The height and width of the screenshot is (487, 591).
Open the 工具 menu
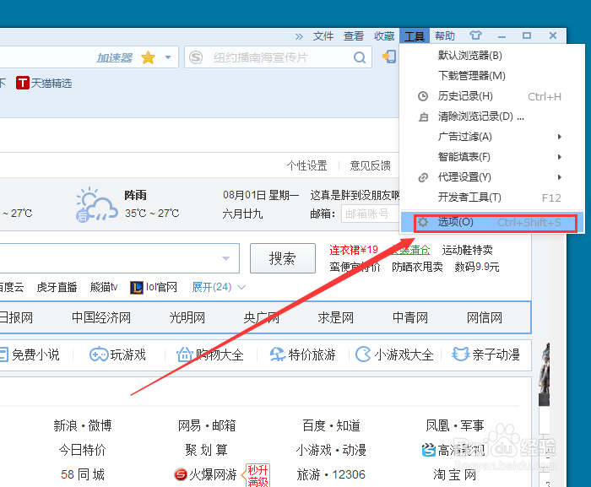tap(415, 36)
